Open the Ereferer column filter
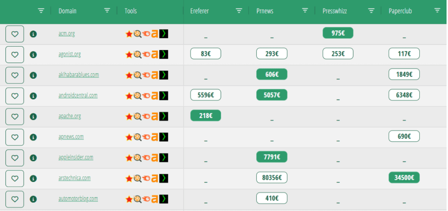The image size is (448, 211). pyautogui.click(x=239, y=11)
